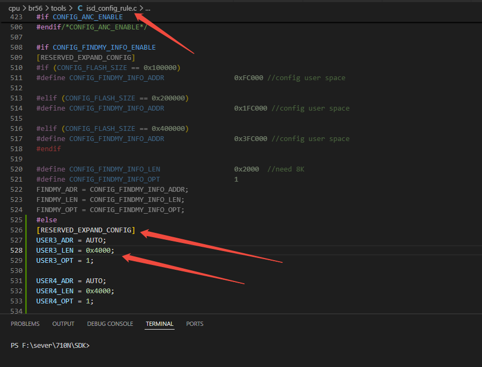Click CONFIG_FINDMY_INFO_ENABLE on line 508
Image resolution: width=482 pixels, height=367 pixels.
[104, 47]
